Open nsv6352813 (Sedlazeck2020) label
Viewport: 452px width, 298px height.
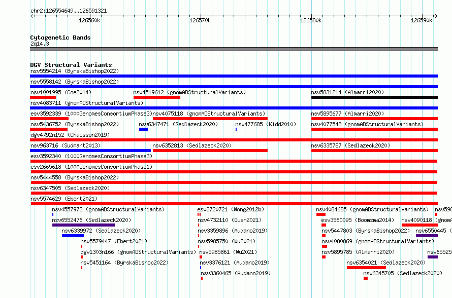click(192, 145)
